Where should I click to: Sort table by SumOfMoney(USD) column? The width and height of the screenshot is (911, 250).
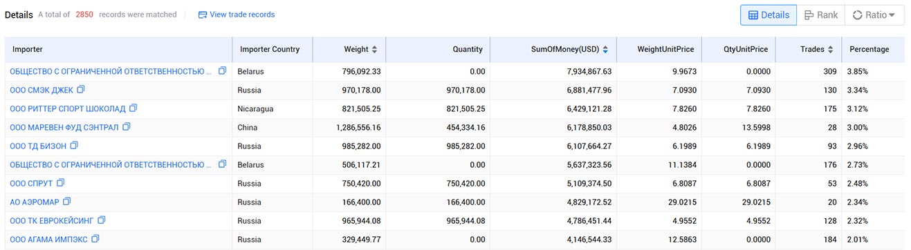[x=605, y=50]
